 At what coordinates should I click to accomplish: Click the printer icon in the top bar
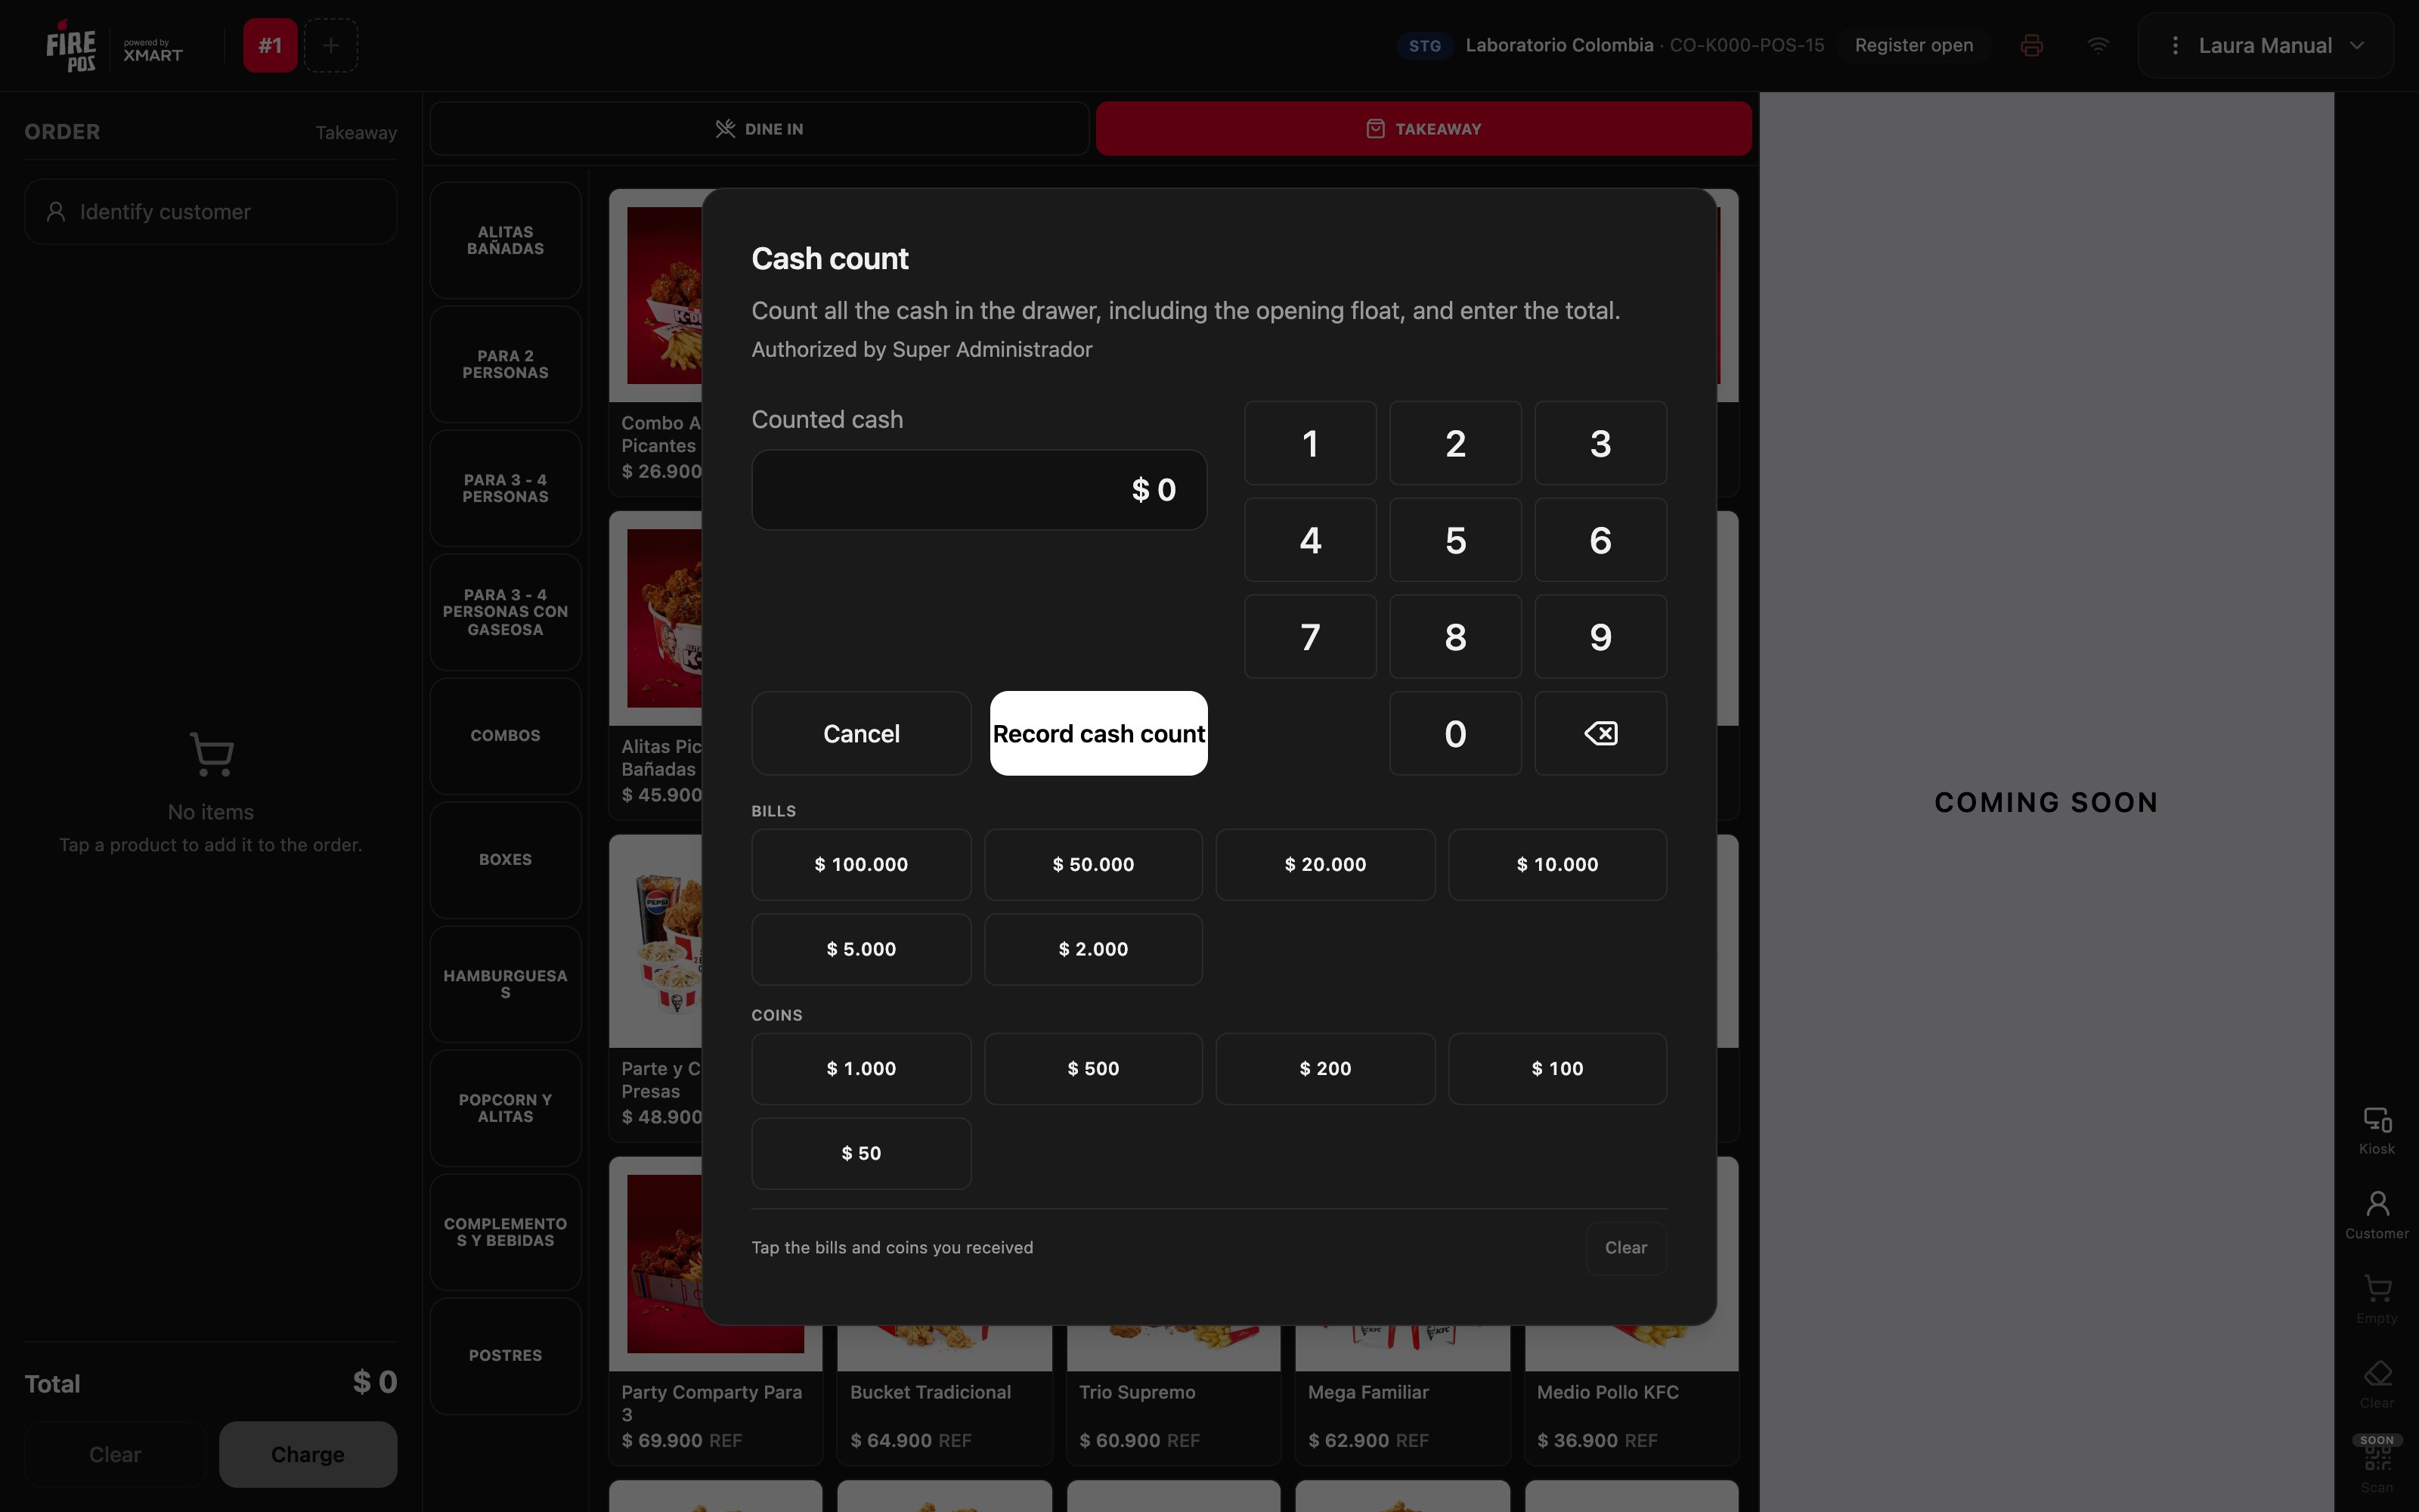coord(2031,45)
